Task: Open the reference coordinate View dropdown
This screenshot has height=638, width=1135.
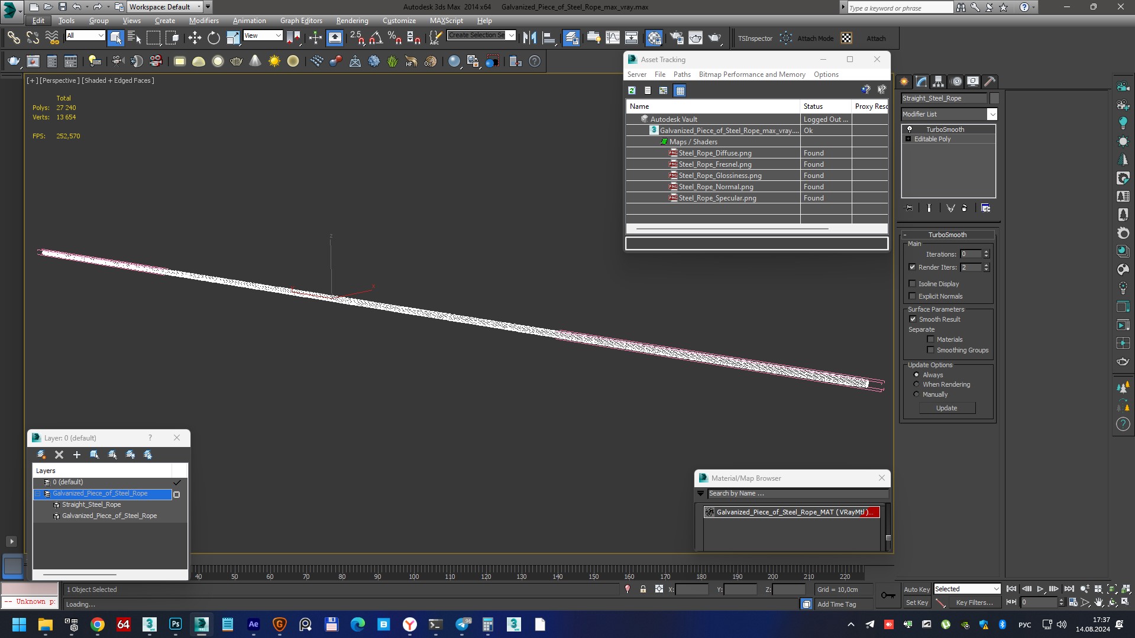Action: pyautogui.click(x=263, y=35)
